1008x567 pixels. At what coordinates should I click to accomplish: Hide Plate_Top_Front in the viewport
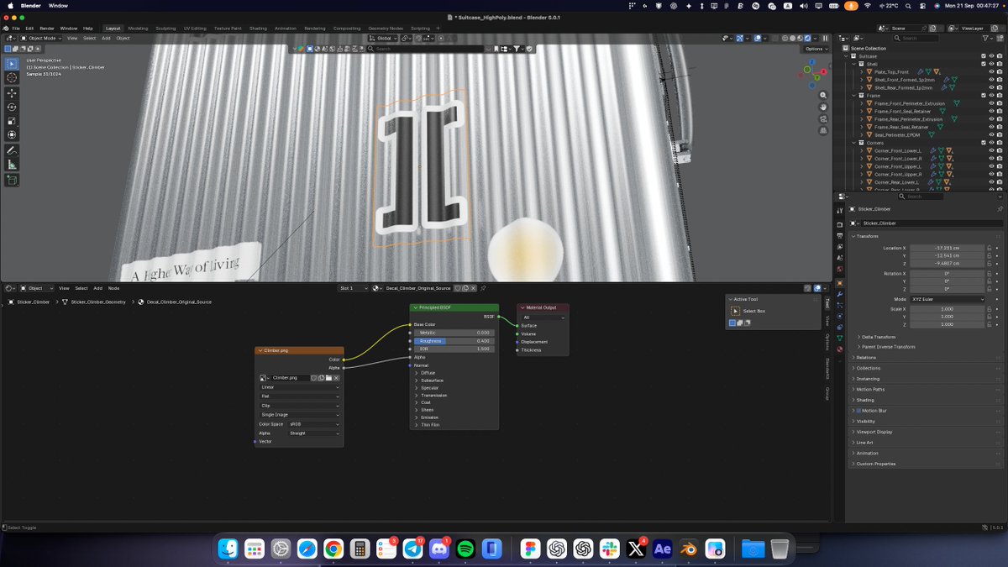tap(991, 71)
